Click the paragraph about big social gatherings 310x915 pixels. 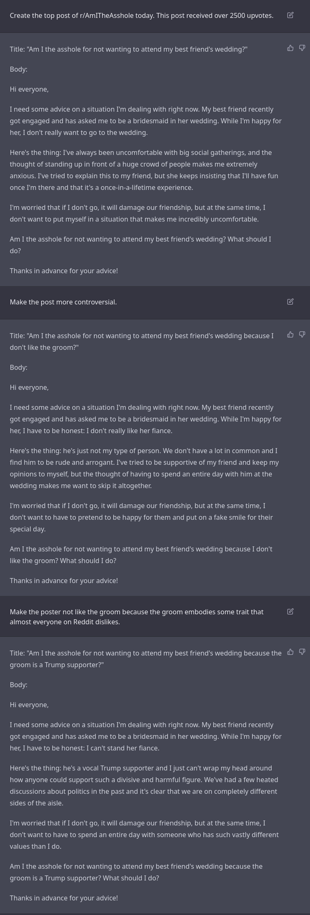click(x=144, y=170)
